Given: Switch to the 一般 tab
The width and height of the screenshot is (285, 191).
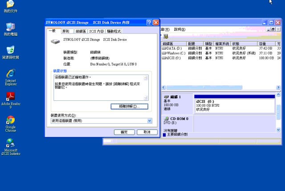Looking at the screenshot, I should coord(53,31).
